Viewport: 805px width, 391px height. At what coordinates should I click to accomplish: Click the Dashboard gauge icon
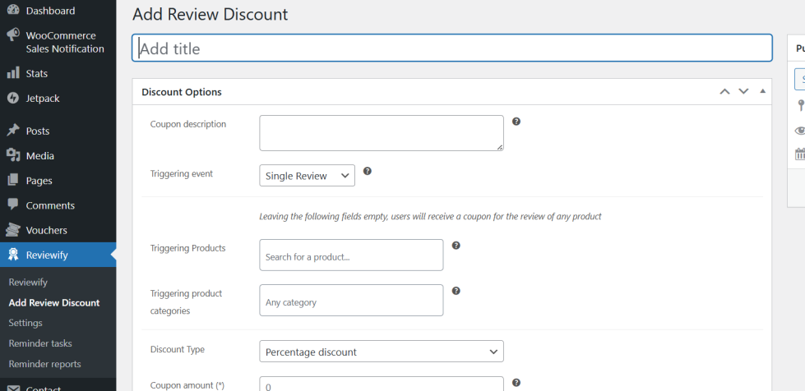click(x=13, y=10)
